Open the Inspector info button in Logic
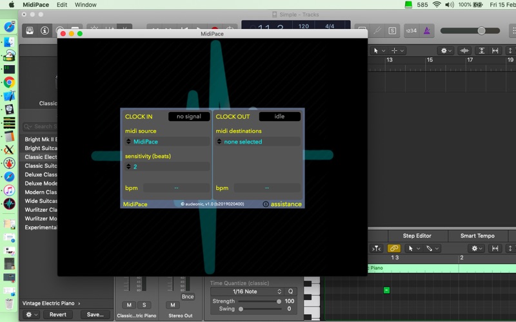This screenshot has width=516, height=322. pos(45,30)
